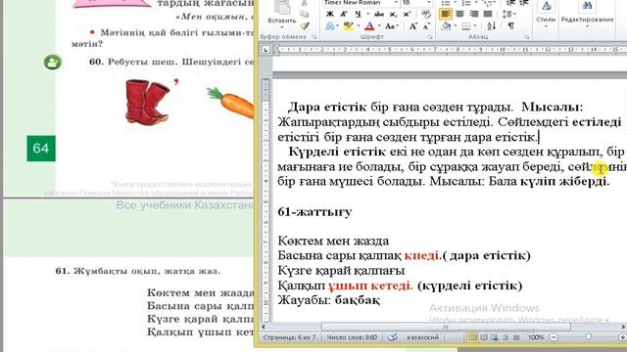Click the horizontal scrollbar in Word
This screenshot has width=627, height=352.
tap(446, 327)
